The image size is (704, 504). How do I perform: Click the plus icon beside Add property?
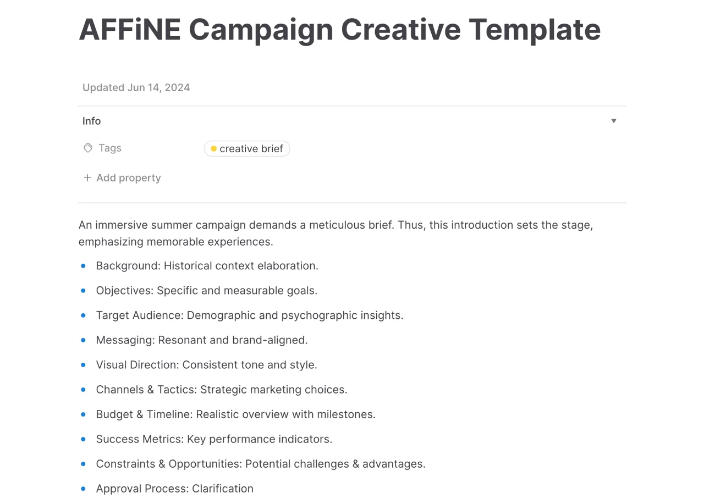(x=87, y=178)
